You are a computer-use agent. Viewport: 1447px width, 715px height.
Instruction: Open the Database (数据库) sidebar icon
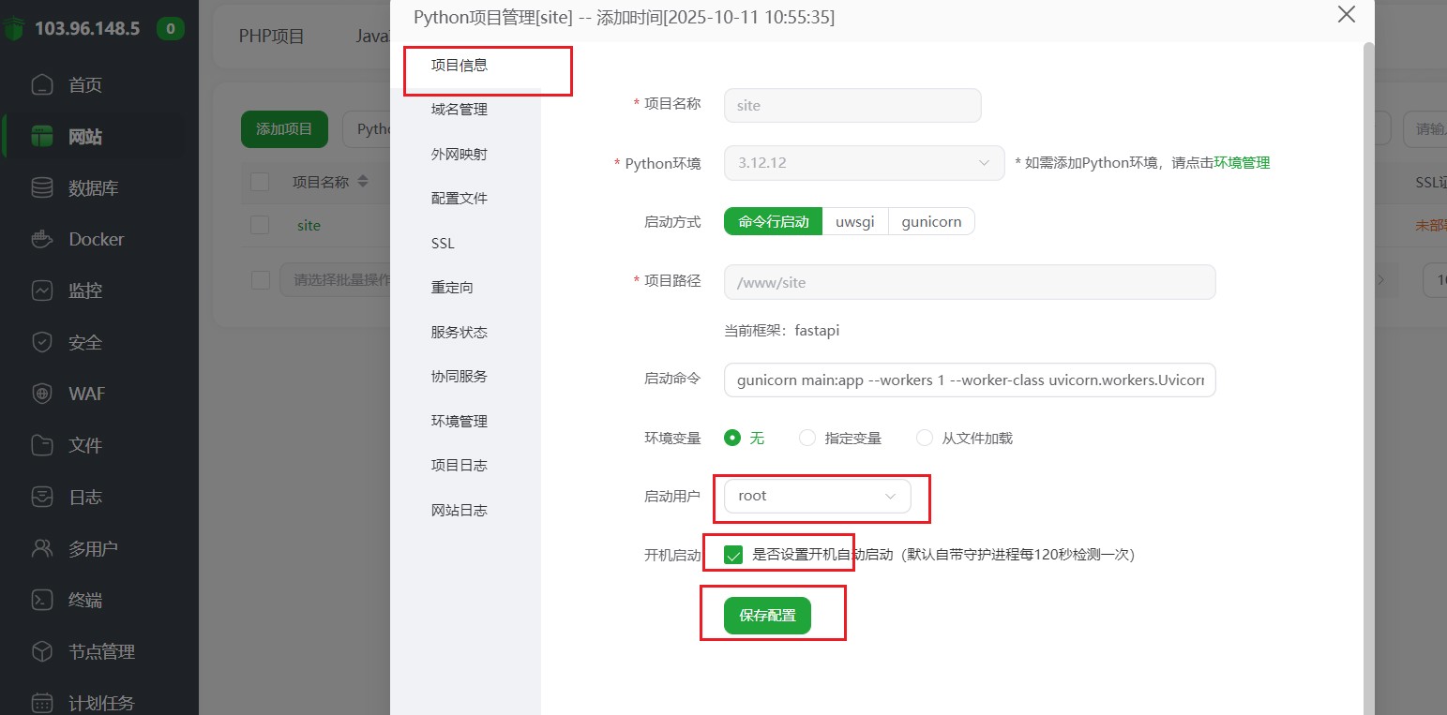(x=42, y=188)
